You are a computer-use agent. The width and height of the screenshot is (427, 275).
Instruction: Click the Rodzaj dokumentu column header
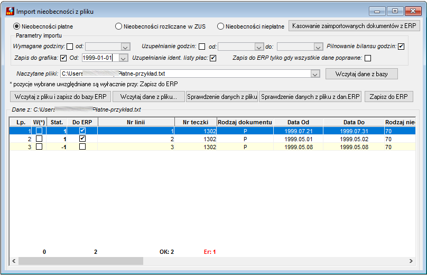tap(245, 122)
